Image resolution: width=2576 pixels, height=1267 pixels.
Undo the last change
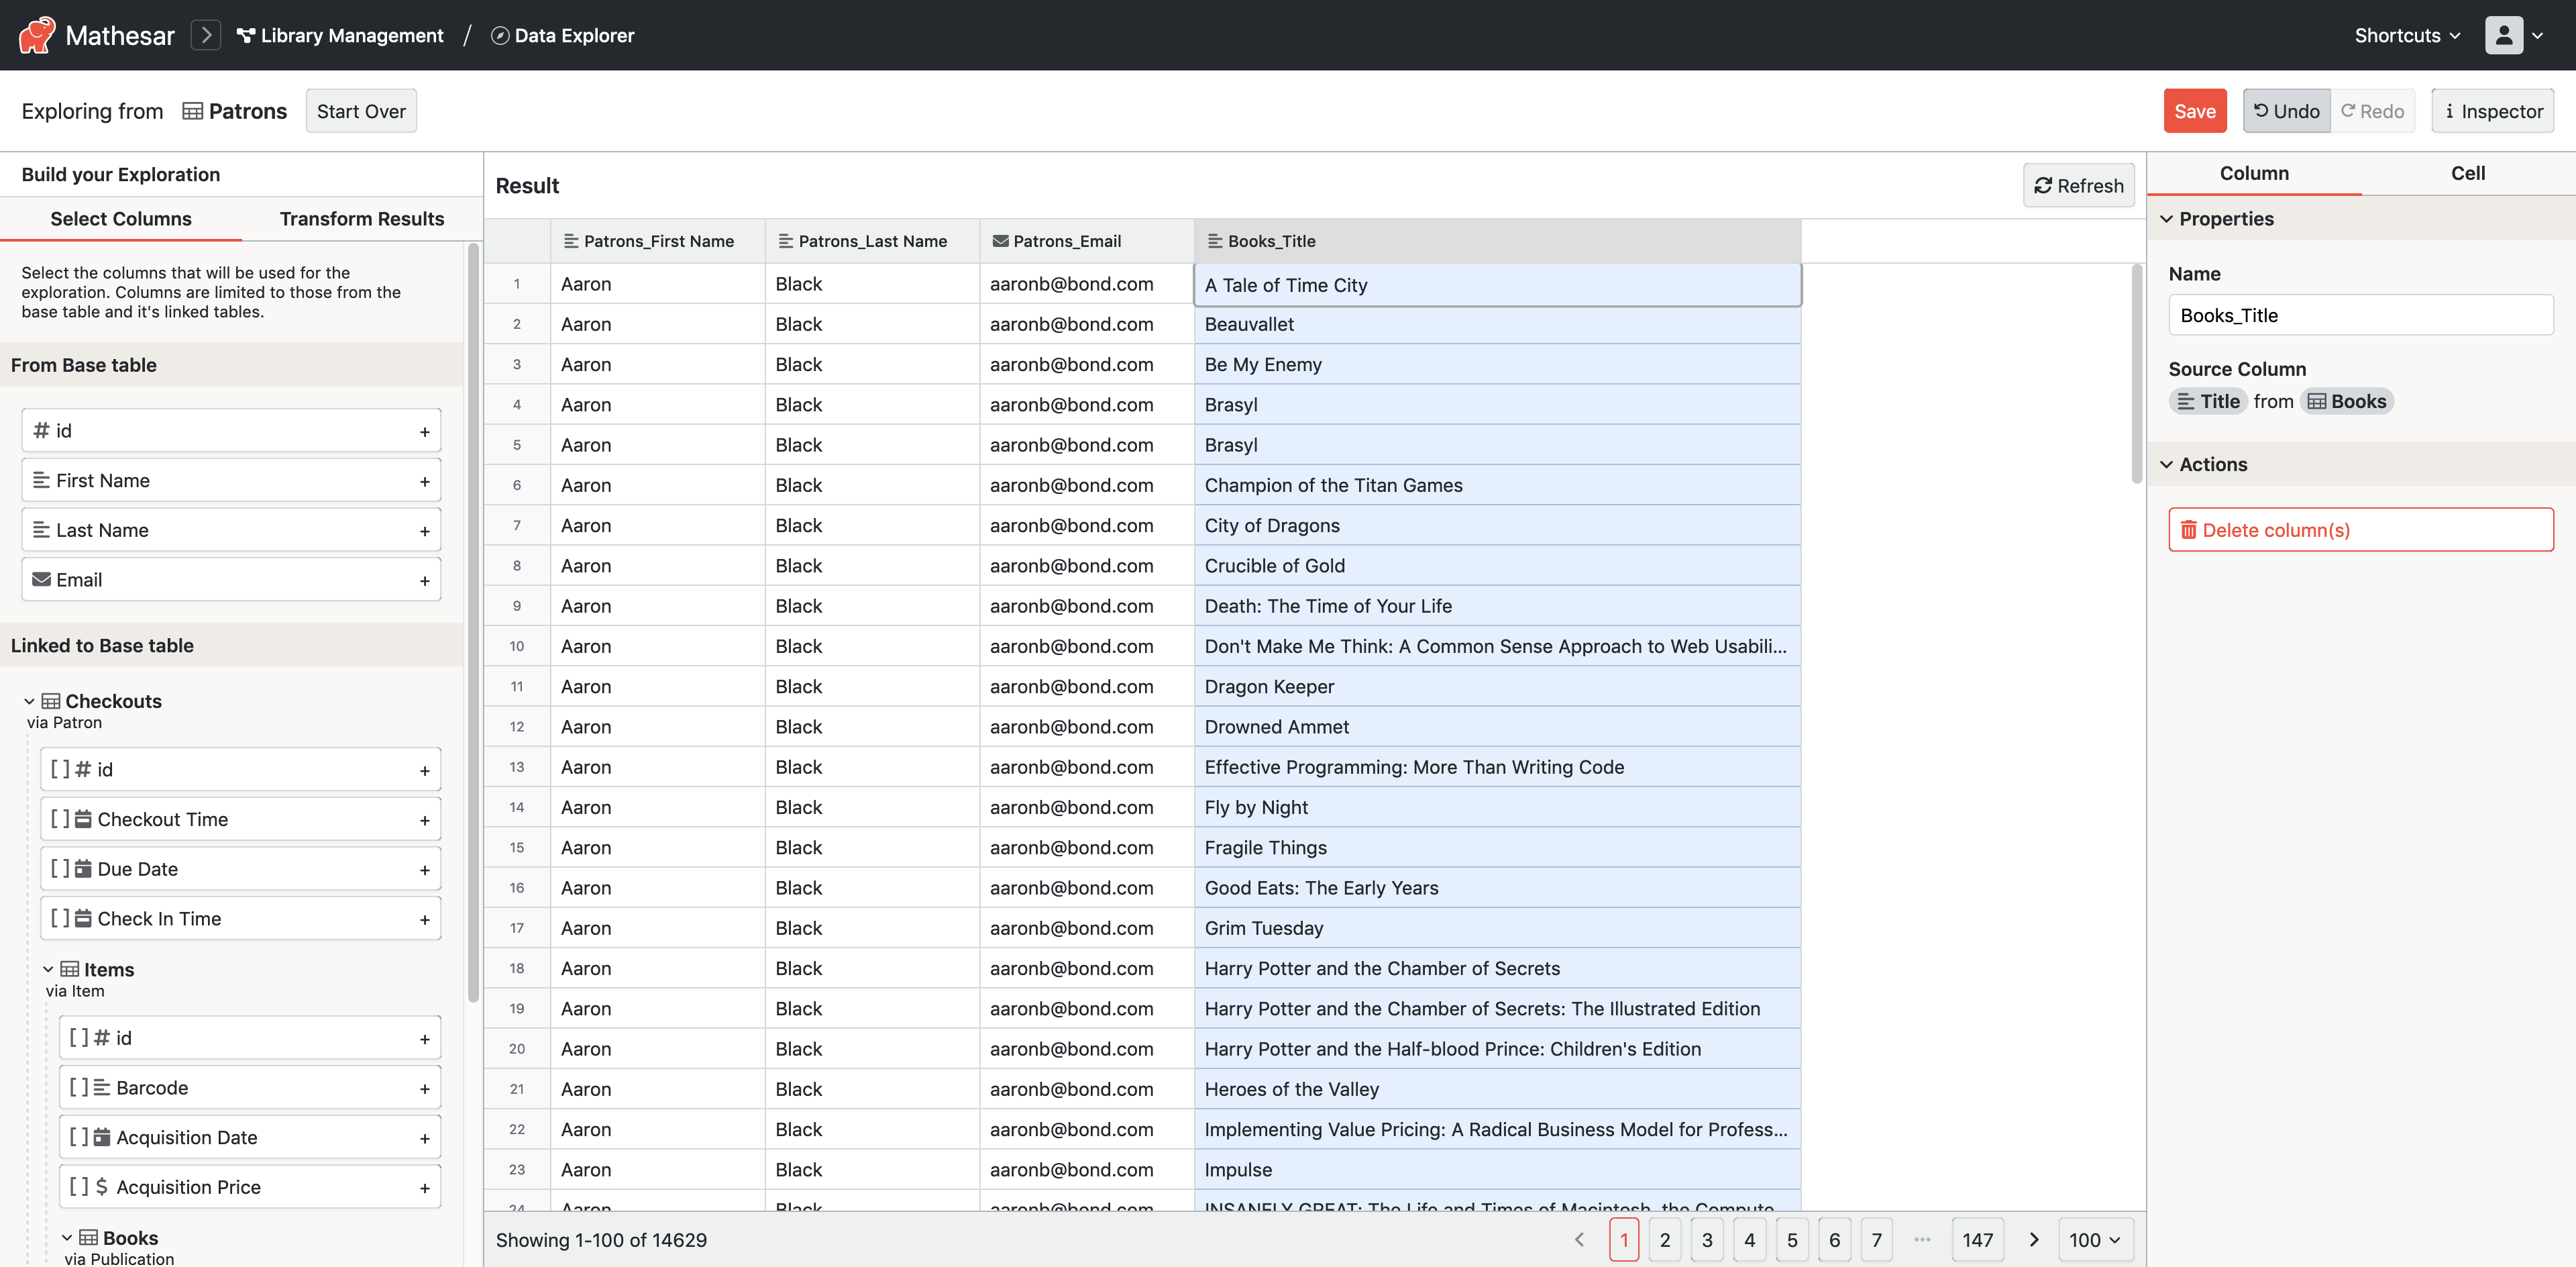(2286, 111)
